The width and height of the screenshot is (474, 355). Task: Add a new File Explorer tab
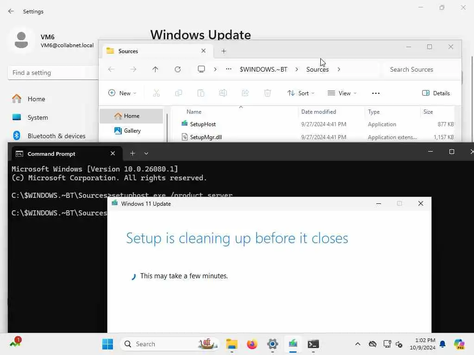coord(224,51)
